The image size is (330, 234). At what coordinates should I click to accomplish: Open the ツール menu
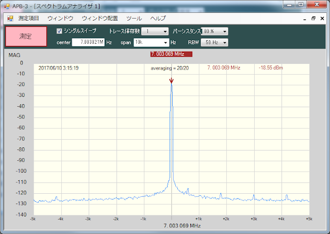click(134, 19)
